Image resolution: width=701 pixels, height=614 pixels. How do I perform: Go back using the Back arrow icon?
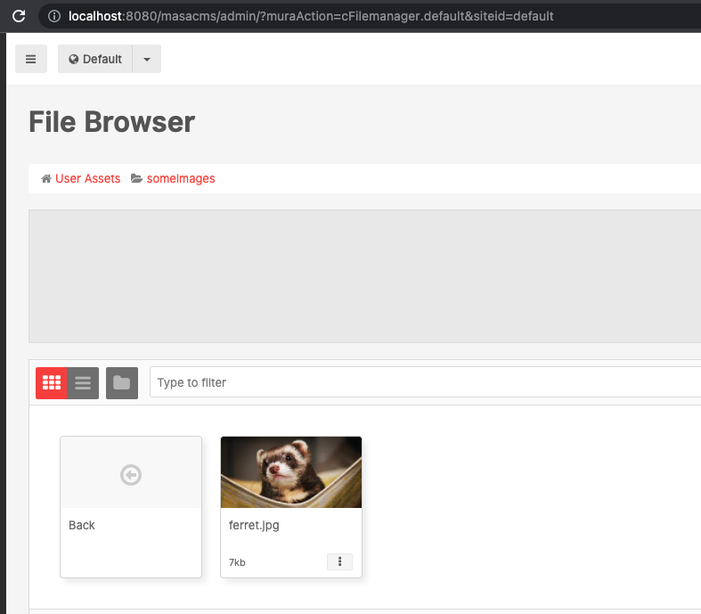point(131,475)
